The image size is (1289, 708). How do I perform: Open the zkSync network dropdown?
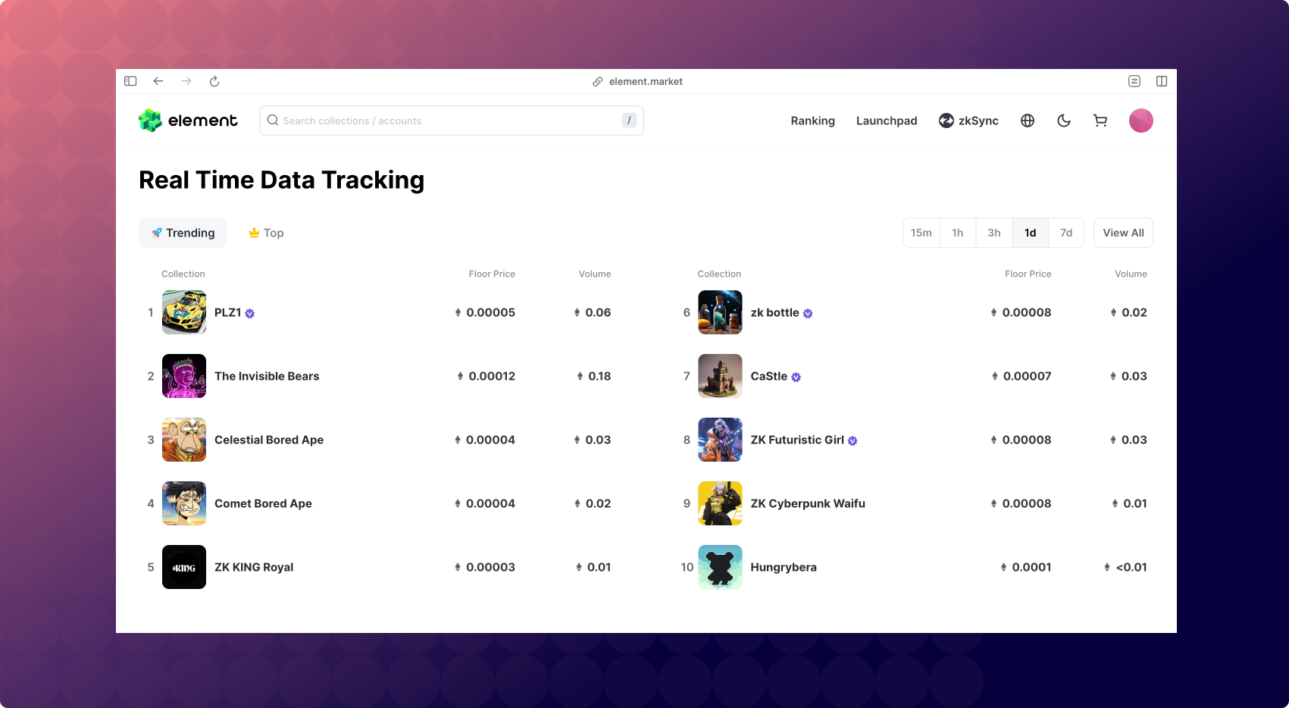pyautogui.click(x=968, y=121)
